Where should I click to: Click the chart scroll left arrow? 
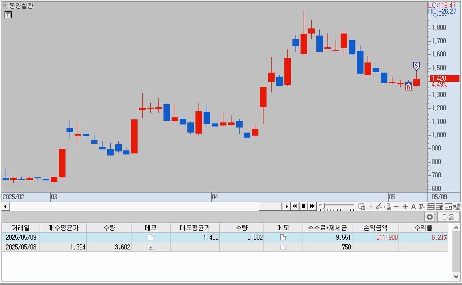tap(5, 207)
